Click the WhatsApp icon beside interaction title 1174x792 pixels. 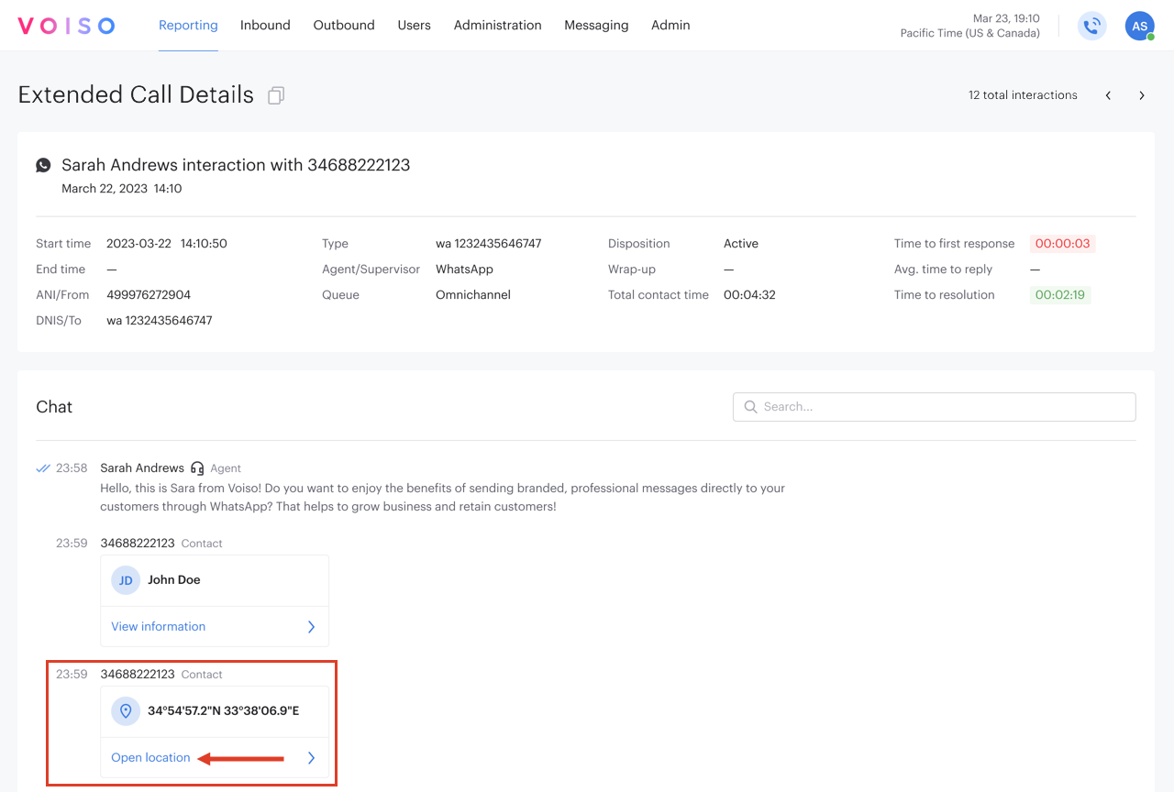43,165
